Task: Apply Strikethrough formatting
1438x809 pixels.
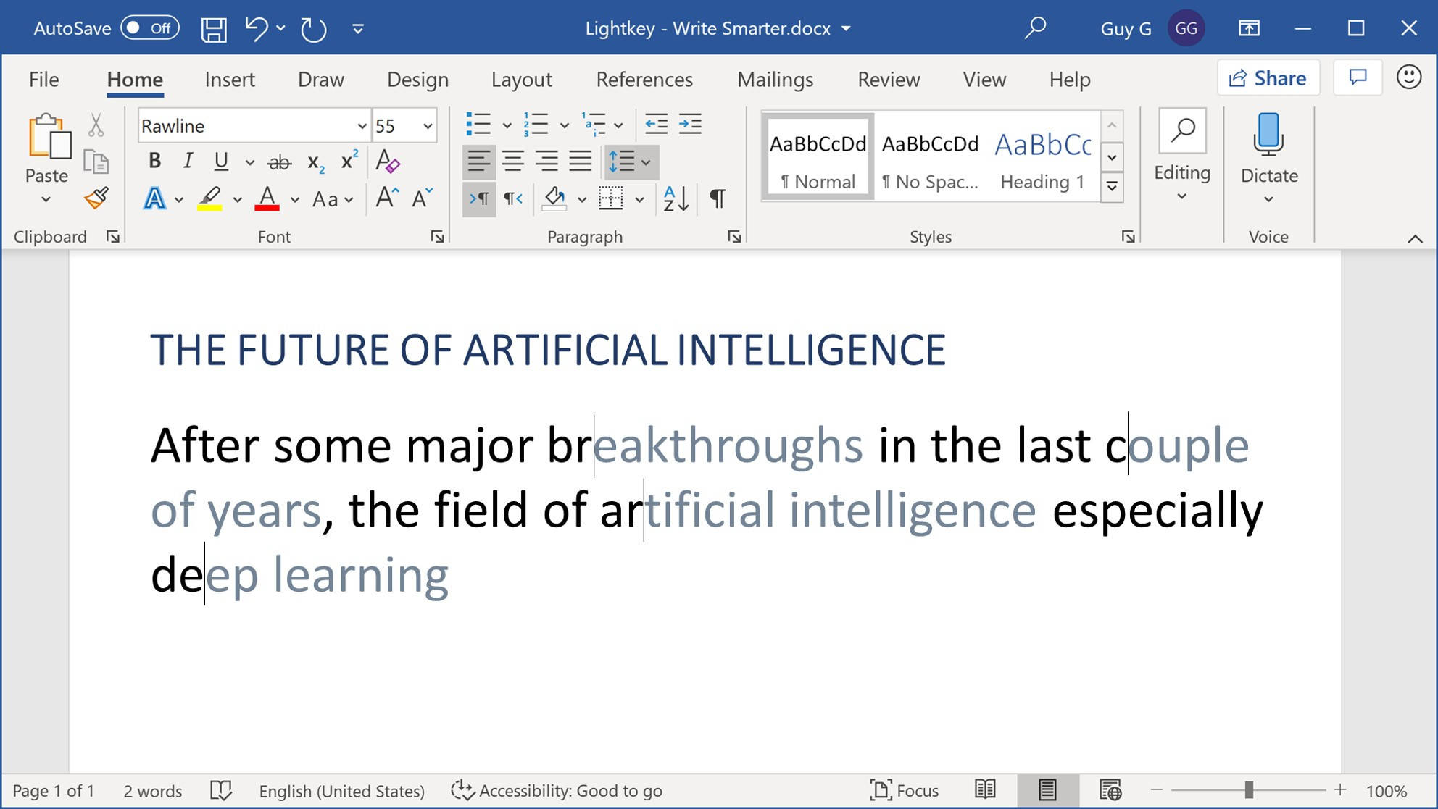Action: coord(279,162)
